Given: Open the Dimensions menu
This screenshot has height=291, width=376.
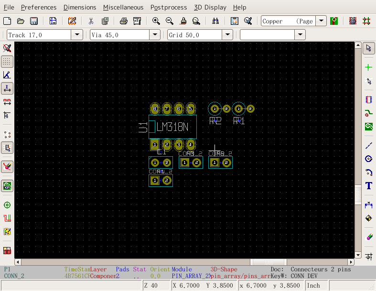Looking at the screenshot, I should click(x=79, y=7).
